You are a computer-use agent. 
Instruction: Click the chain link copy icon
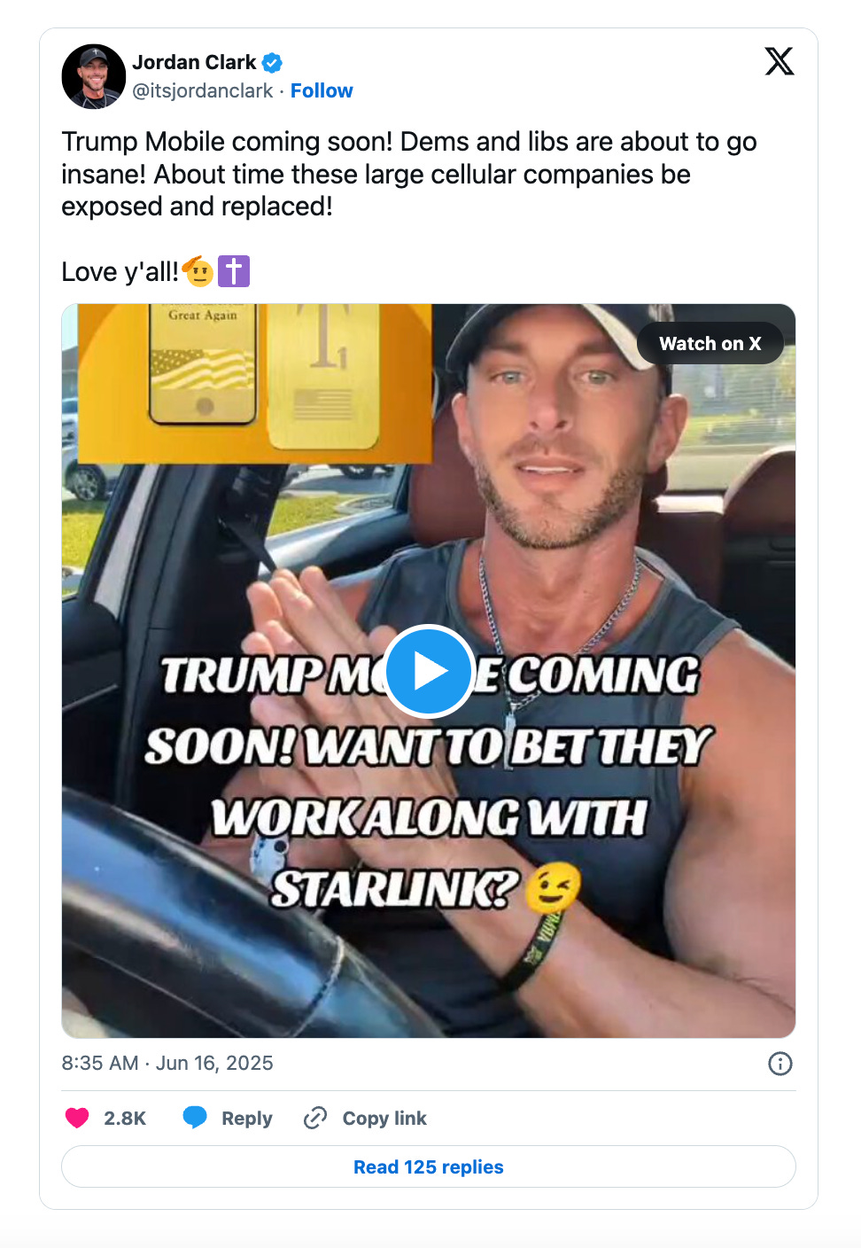coord(315,1118)
